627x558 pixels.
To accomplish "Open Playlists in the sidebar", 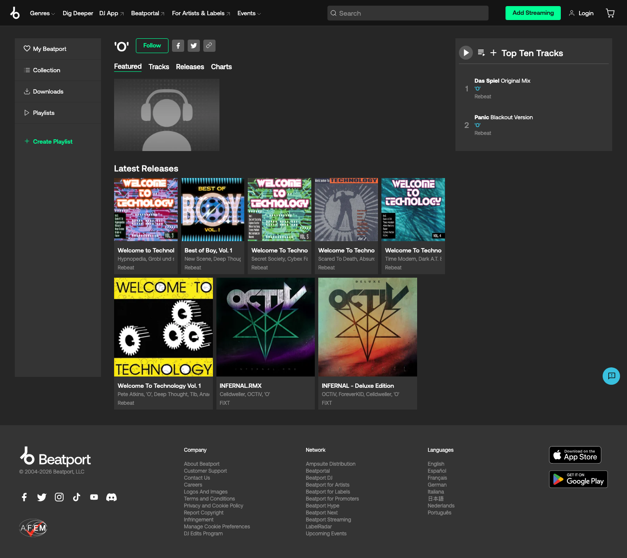I will 58,113.
